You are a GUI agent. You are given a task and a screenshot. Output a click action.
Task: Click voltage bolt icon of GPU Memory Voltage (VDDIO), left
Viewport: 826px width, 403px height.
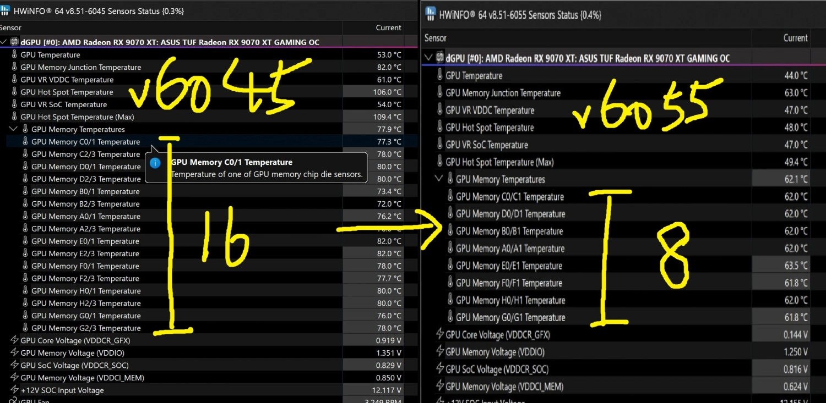click(x=14, y=352)
